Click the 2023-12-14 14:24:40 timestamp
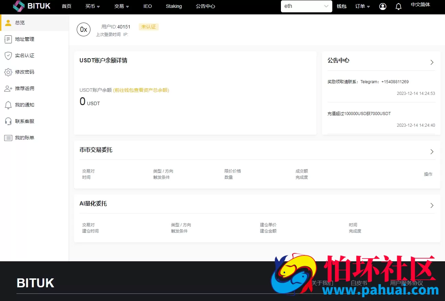 tap(416, 125)
